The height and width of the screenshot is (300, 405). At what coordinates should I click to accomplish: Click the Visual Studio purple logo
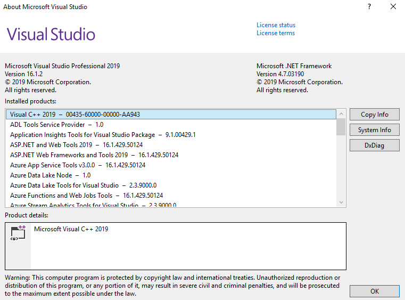coord(51,34)
